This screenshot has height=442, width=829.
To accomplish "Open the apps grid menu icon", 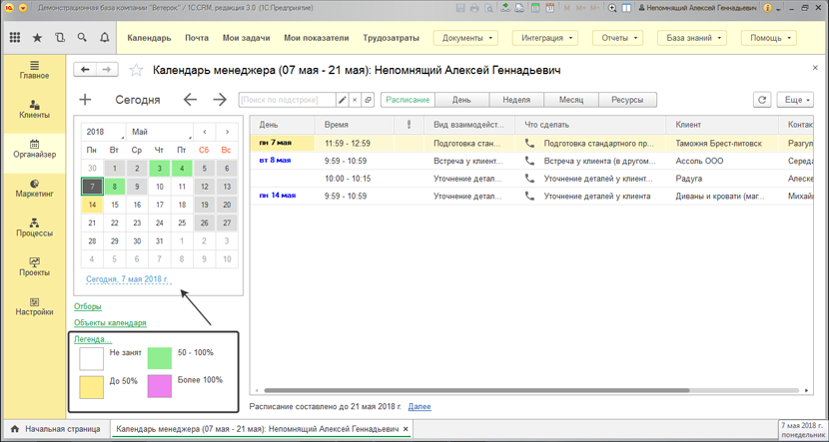I will pos(15,38).
